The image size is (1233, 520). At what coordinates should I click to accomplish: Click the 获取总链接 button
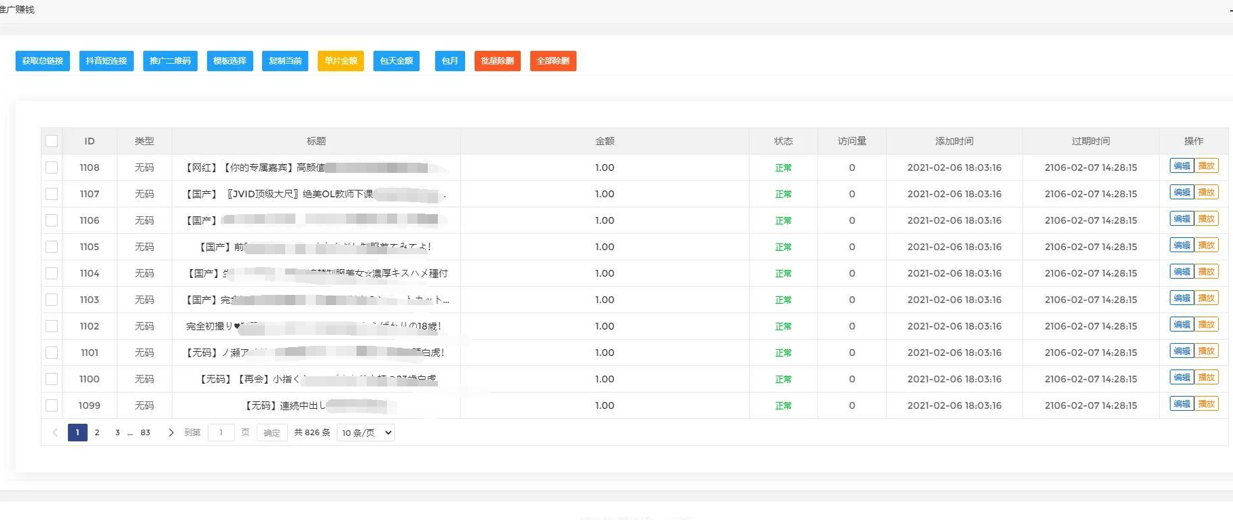pyautogui.click(x=43, y=61)
